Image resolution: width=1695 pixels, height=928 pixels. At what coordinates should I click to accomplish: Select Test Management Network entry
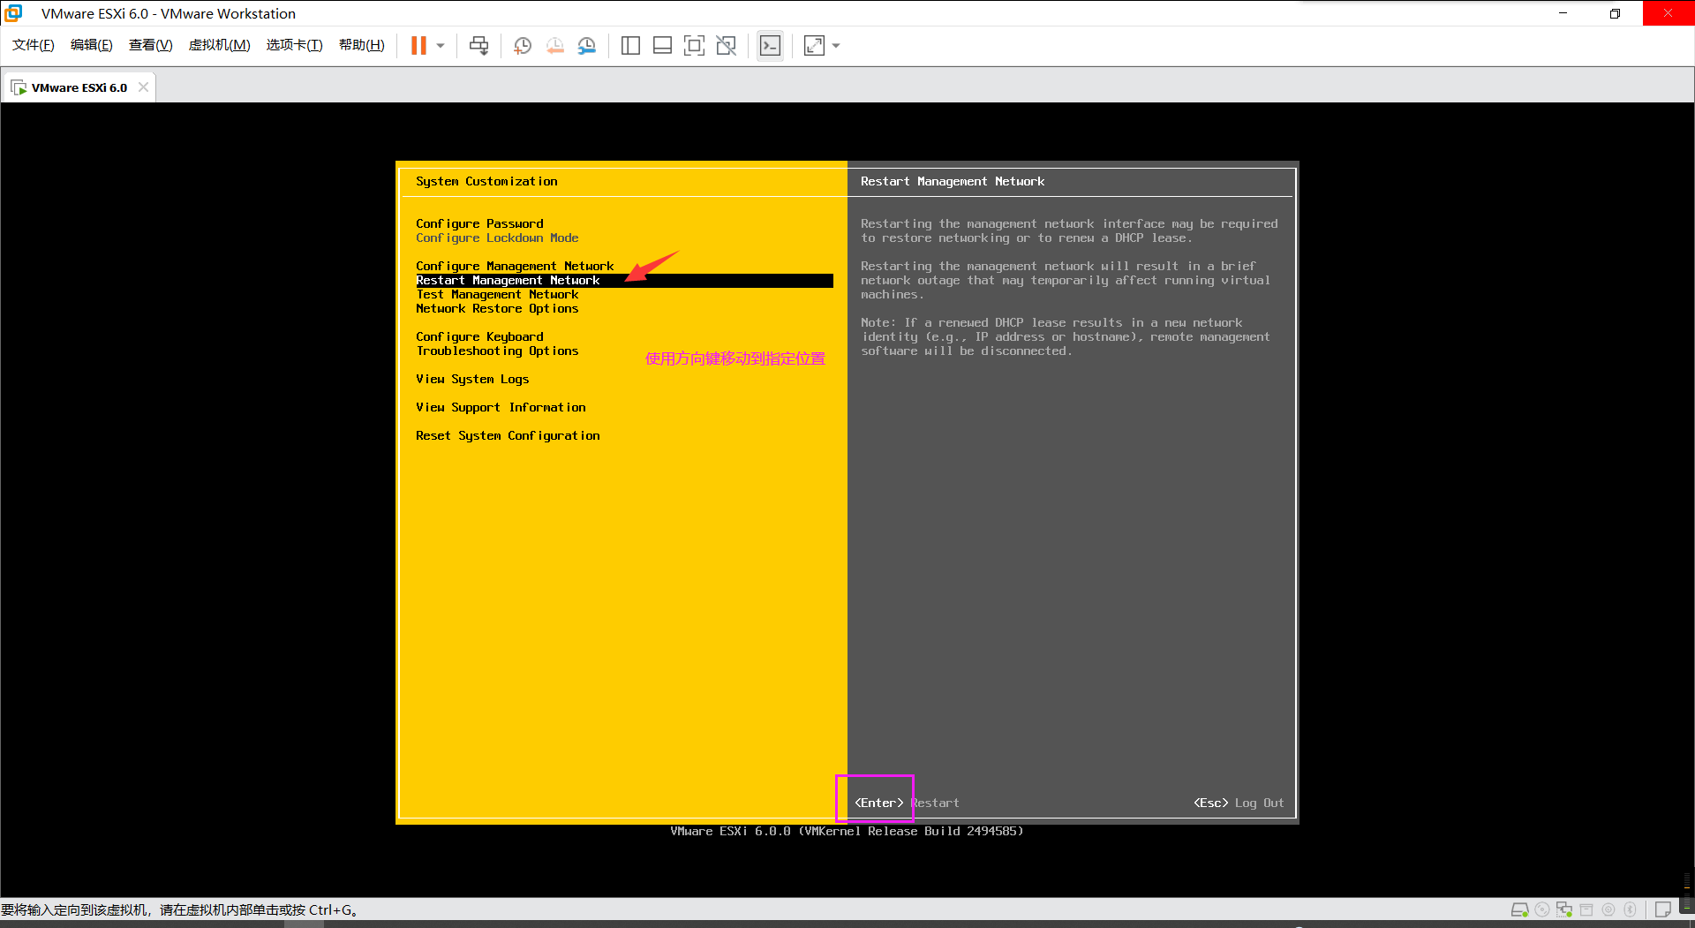click(x=497, y=294)
